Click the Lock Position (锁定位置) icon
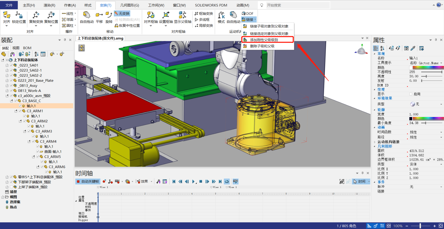The height and width of the screenshot is (229, 444). point(19,15)
